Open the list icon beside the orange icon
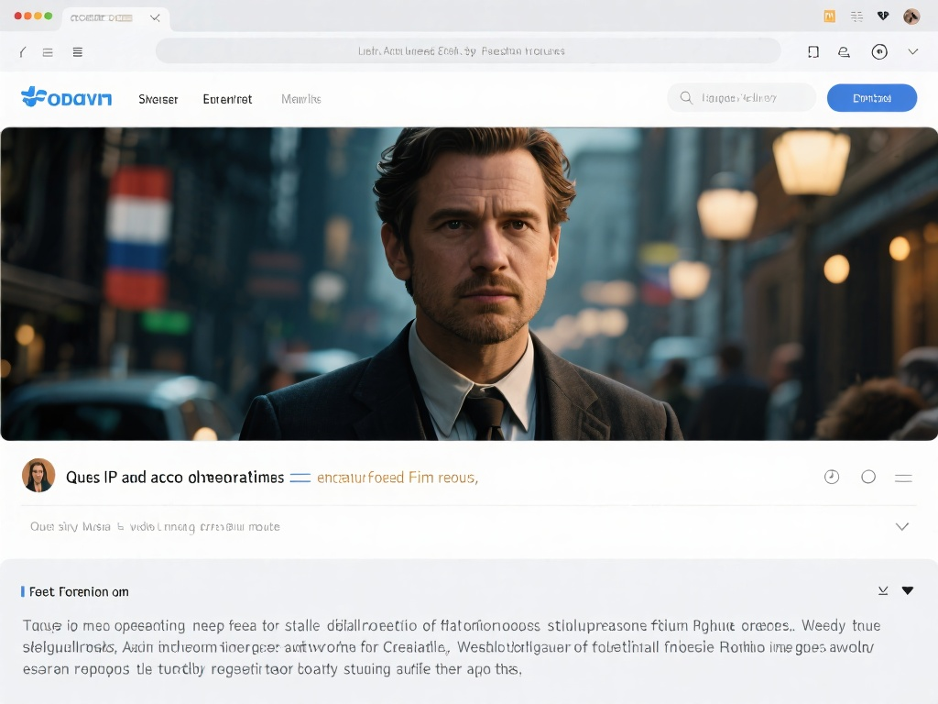The width and height of the screenshot is (938, 704). pyautogui.click(x=856, y=16)
